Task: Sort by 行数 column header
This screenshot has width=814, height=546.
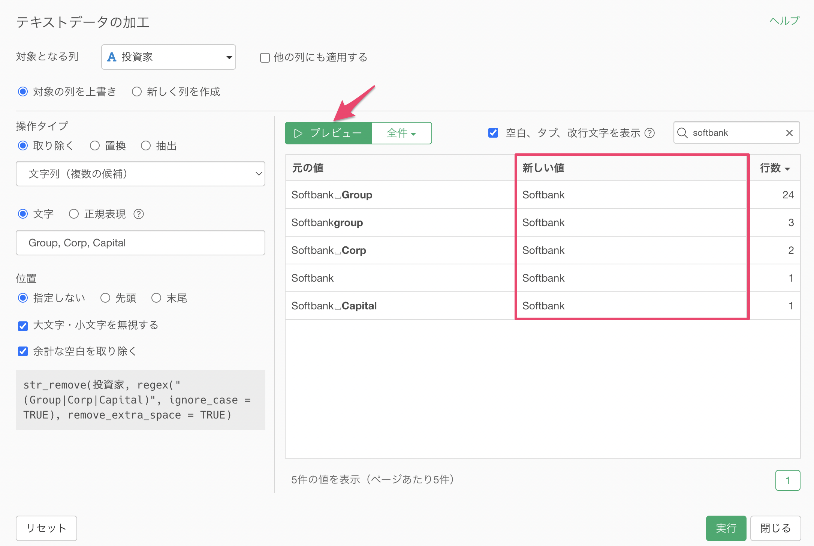Action: tap(775, 168)
